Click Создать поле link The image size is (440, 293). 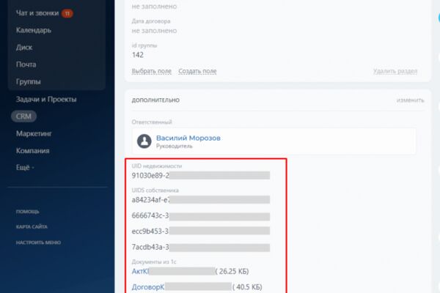pos(197,71)
